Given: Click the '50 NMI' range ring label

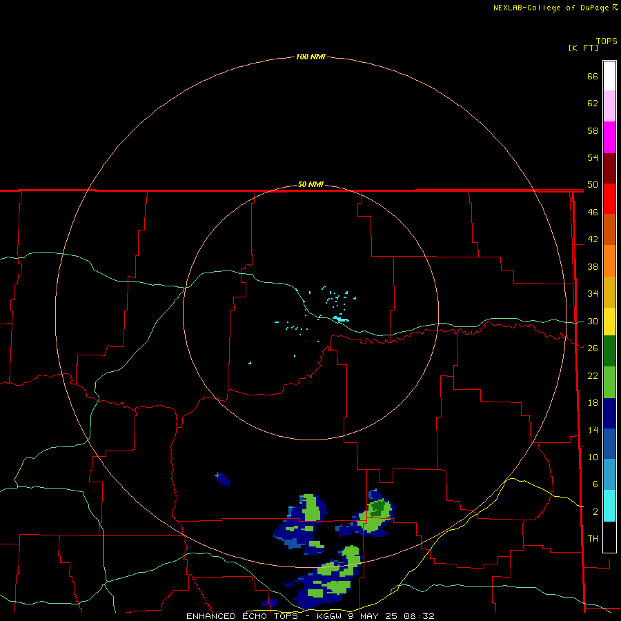Looking at the screenshot, I should 310,184.
